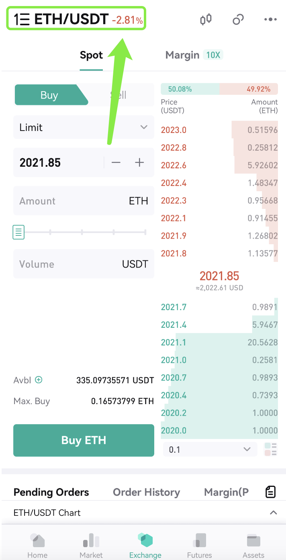Click the amount percentage slider handle

tap(18, 232)
